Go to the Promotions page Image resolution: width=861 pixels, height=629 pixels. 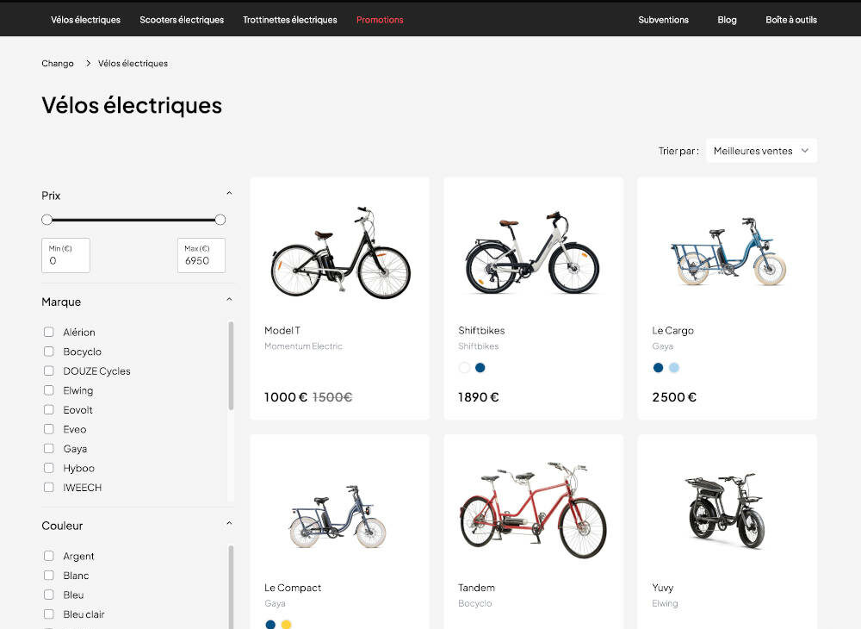(380, 20)
